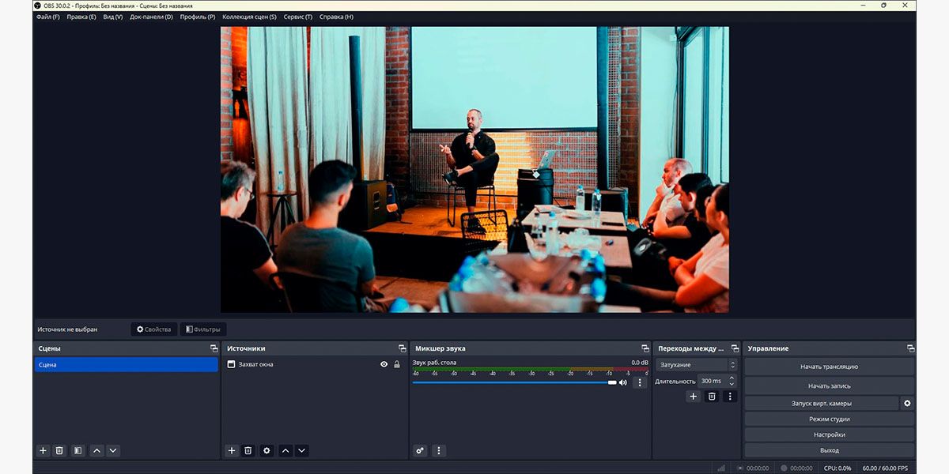Add a new scene with the plus icon
949x474 pixels.
click(42, 450)
